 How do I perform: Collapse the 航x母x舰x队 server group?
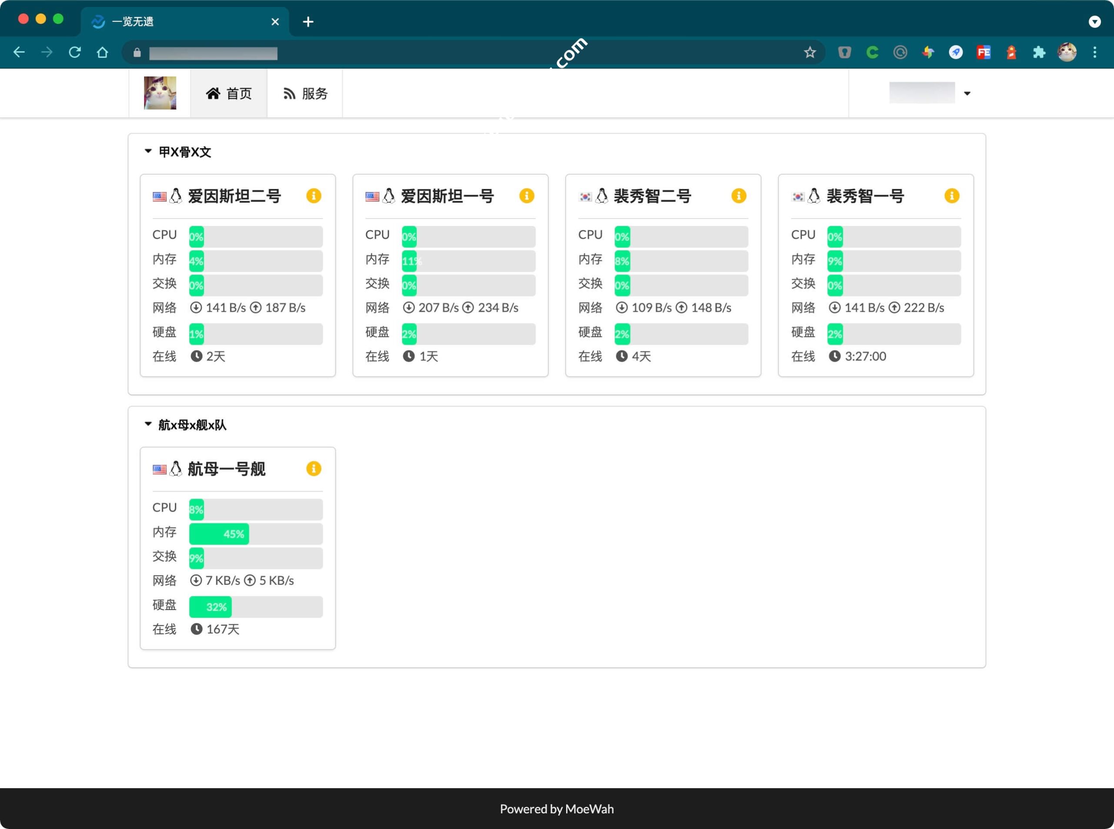148,424
